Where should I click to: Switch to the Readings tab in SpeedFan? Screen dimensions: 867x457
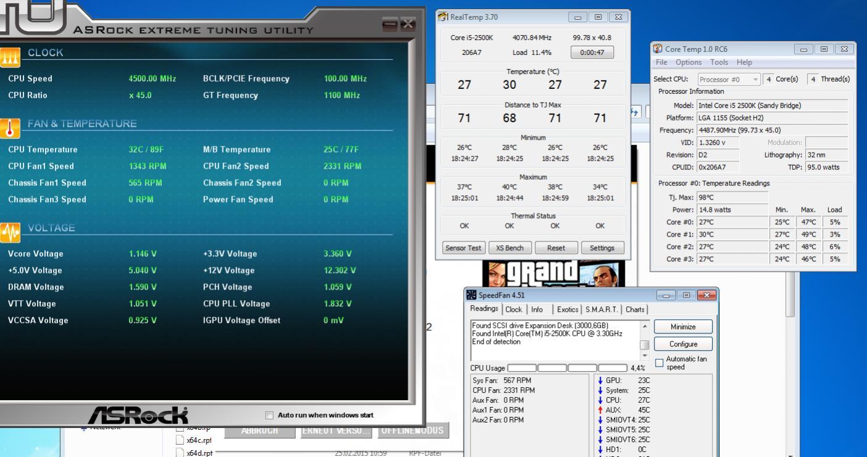(x=485, y=309)
